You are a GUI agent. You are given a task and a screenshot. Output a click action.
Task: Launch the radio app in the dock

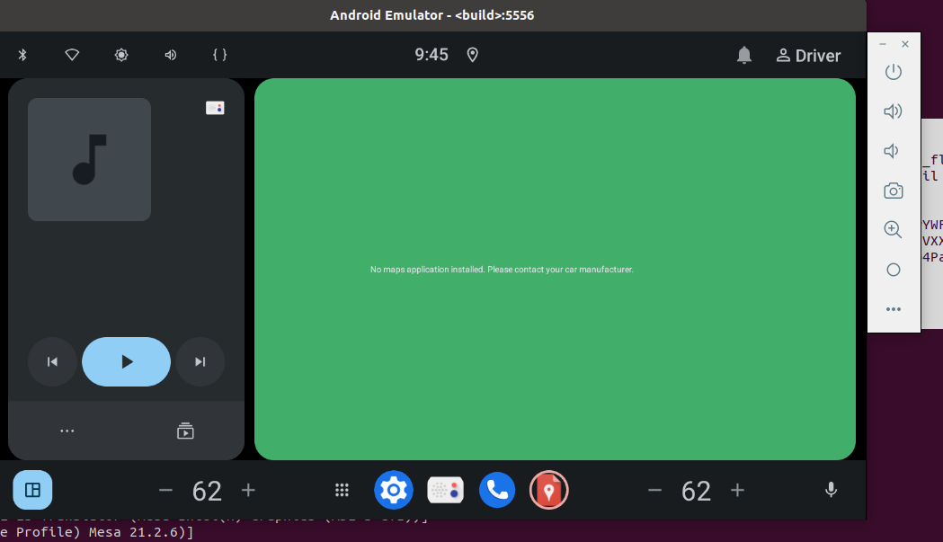click(446, 490)
